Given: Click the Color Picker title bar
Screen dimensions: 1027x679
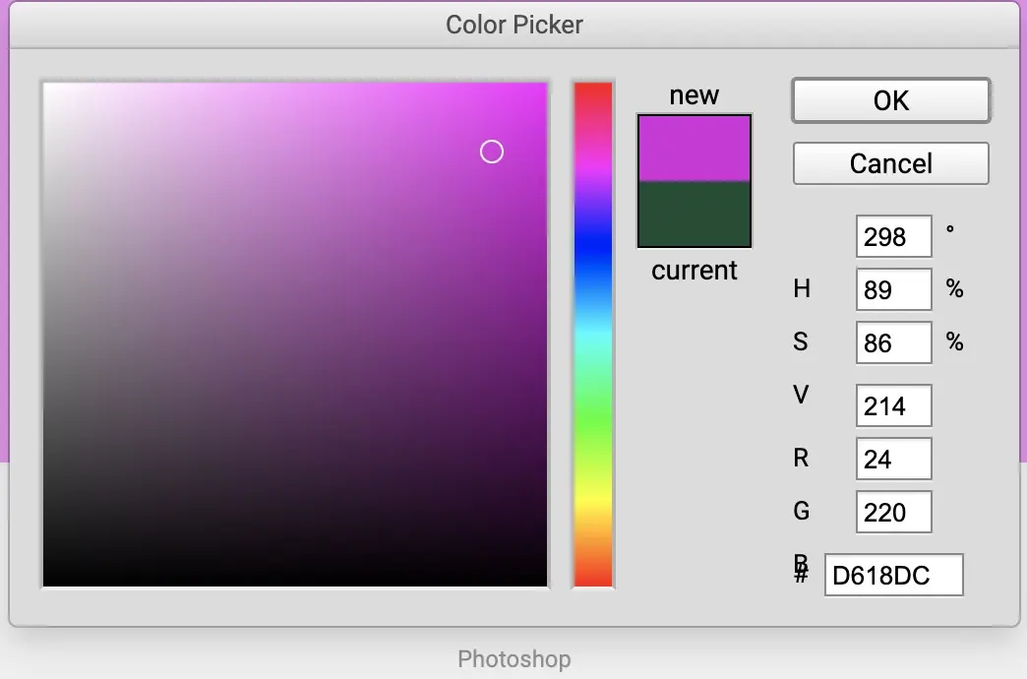Looking at the screenshot, I should tap(513, 24).
